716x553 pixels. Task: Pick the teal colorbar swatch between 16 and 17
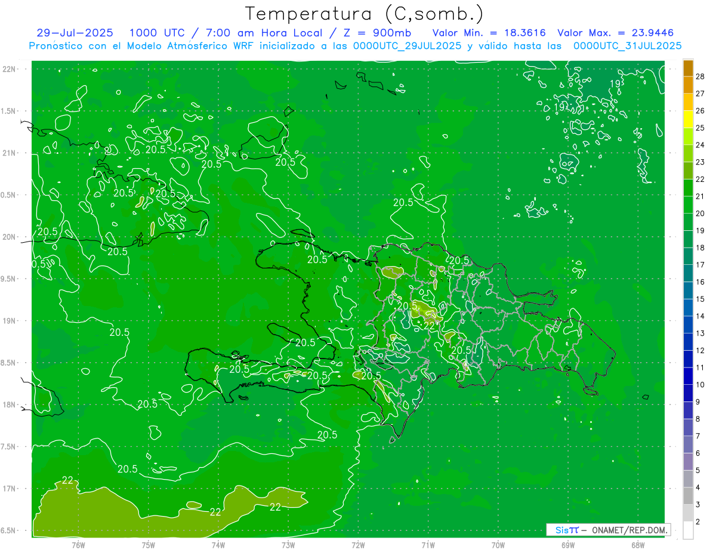pos(688,273)
